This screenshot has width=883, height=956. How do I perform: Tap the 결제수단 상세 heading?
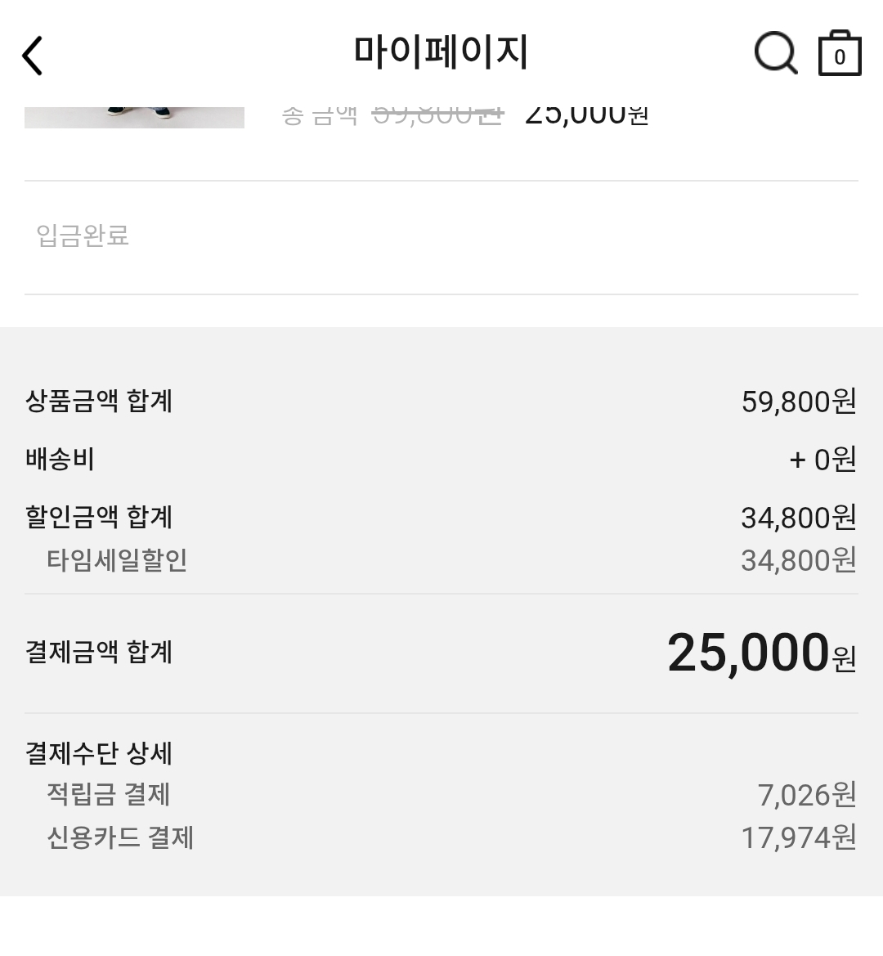(99, 753)
